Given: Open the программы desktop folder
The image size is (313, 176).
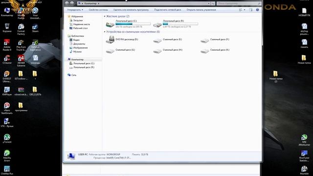Looking at the screenshot, I should [x=21, y=107].
